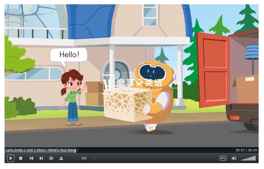The width and height of the screenshot is (264, 169).
Task: Seek along the playback progress bar
Action: click(x=131, y=150)
